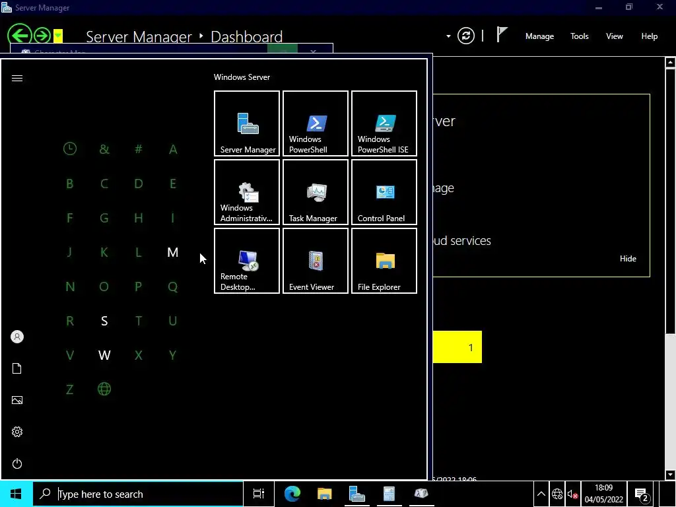Go forward in Server Manager
The width and height of the screenshot is (676, 507).
click(42, 36)
